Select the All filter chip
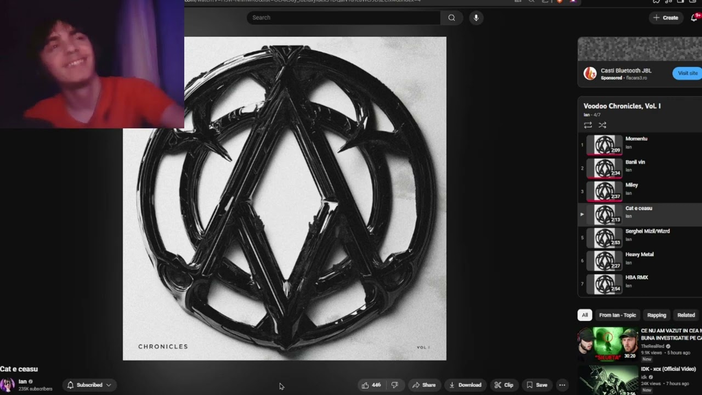 point(585,315)
